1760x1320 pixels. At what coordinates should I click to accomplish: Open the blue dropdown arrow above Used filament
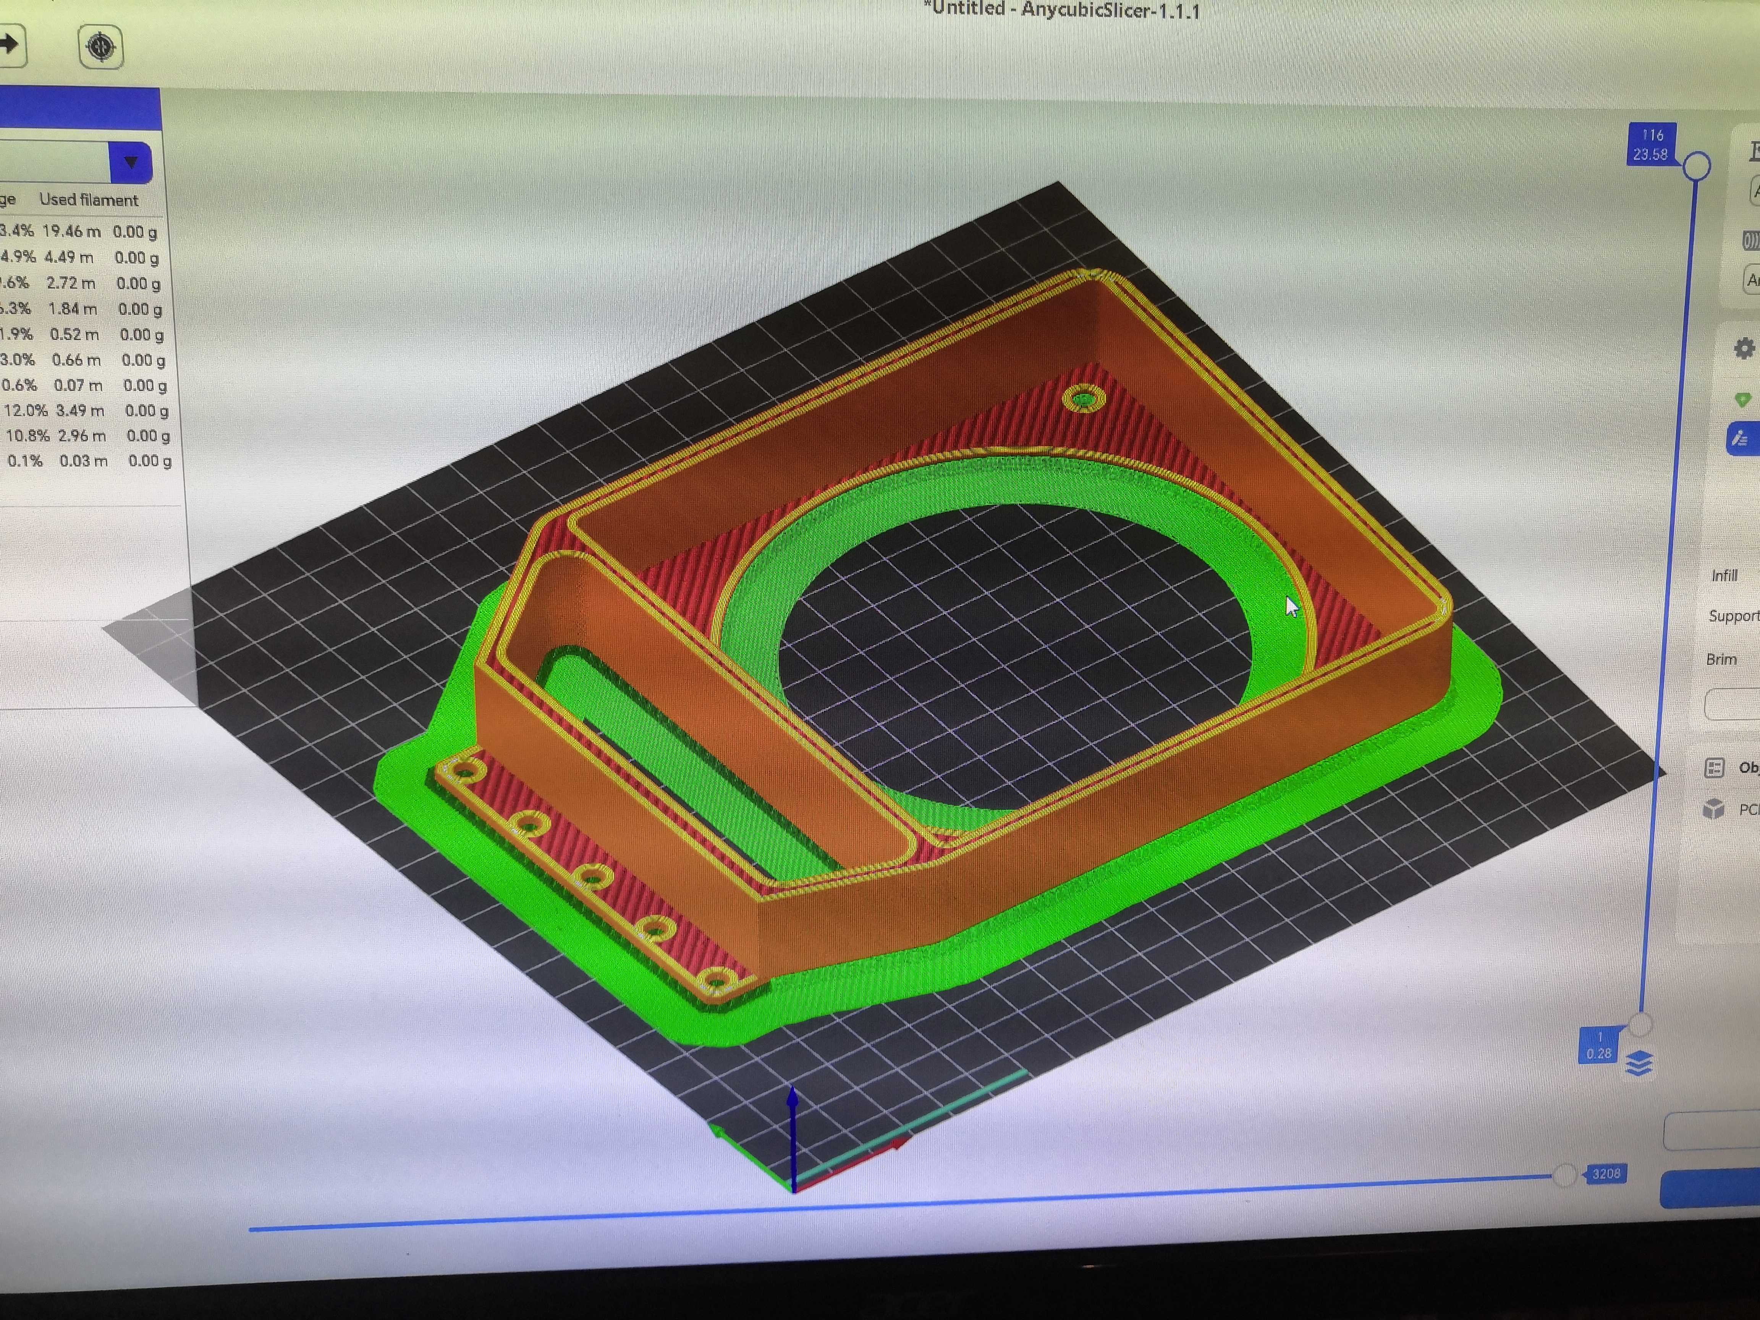[131, 162]
